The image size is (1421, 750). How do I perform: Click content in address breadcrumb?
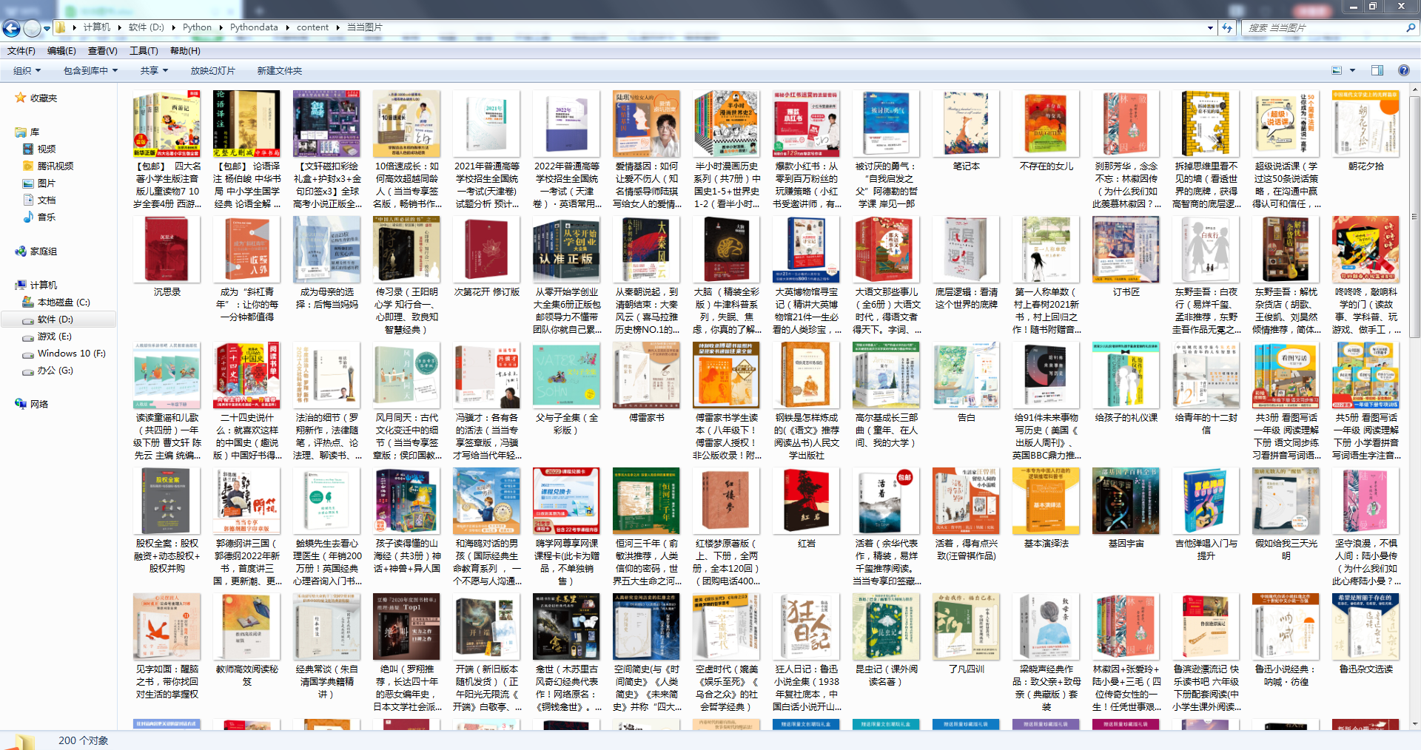click(x=312, y=27)
